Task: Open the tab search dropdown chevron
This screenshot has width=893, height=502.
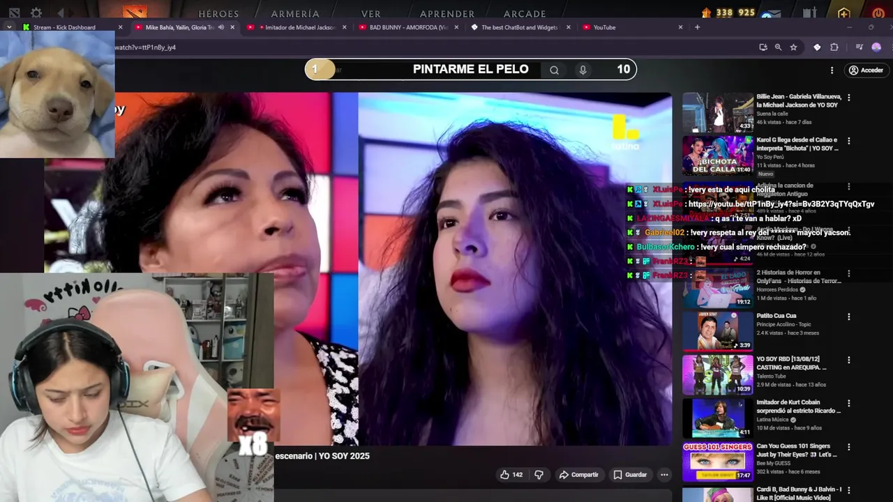Action: (x=9, y=27)
